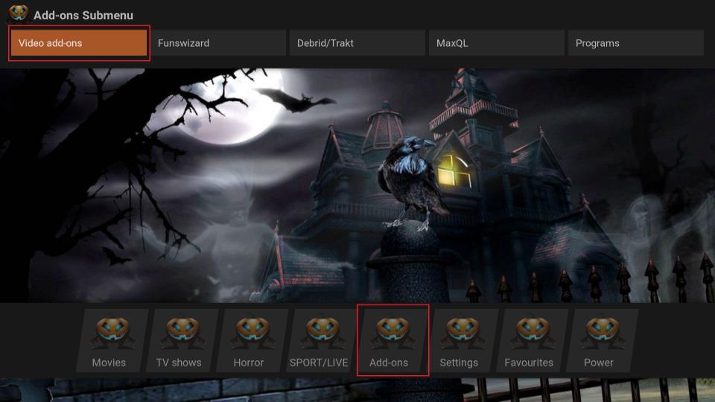
Task: Click the pumpkin icon above Add-ons
Action: point(393,332)
